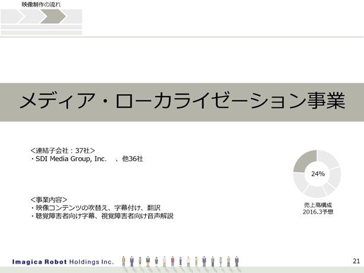Click the <事業内容> heading

coord(49,200)
